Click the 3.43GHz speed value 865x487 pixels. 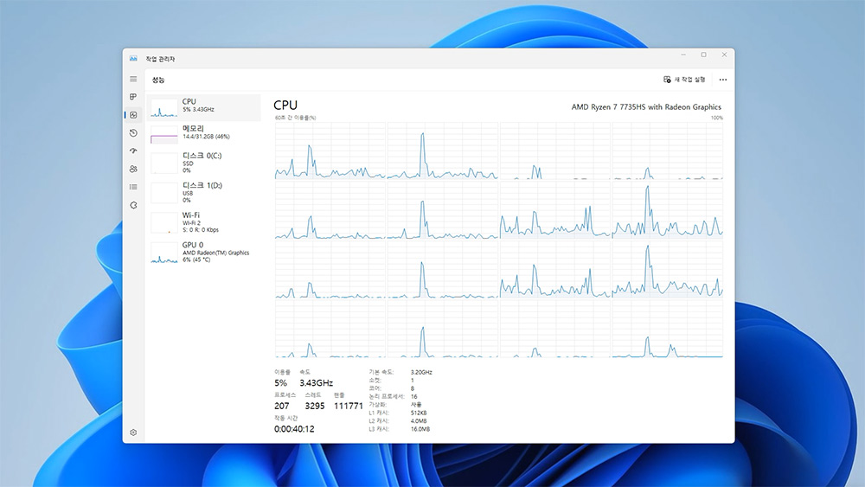[316, 382]
